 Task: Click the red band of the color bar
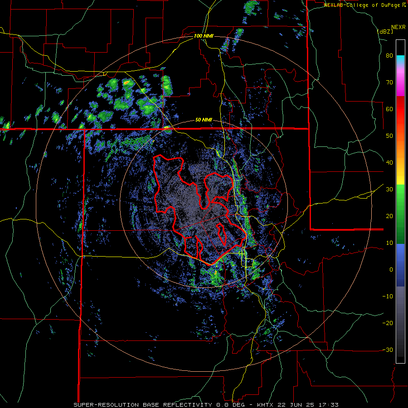pos(400,109)
